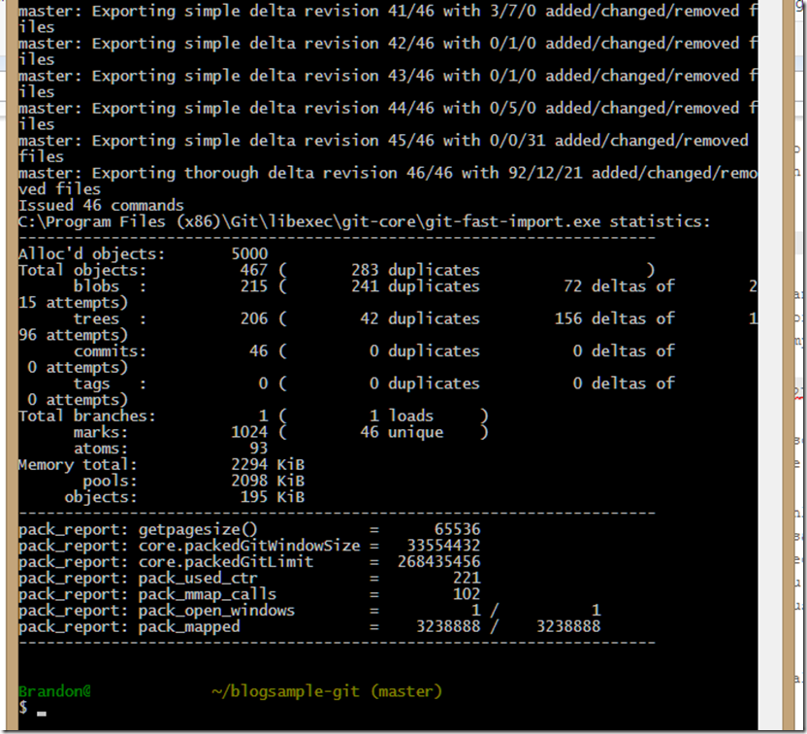Click the green 'Brandon@' prompt text

tap(54, 691)
